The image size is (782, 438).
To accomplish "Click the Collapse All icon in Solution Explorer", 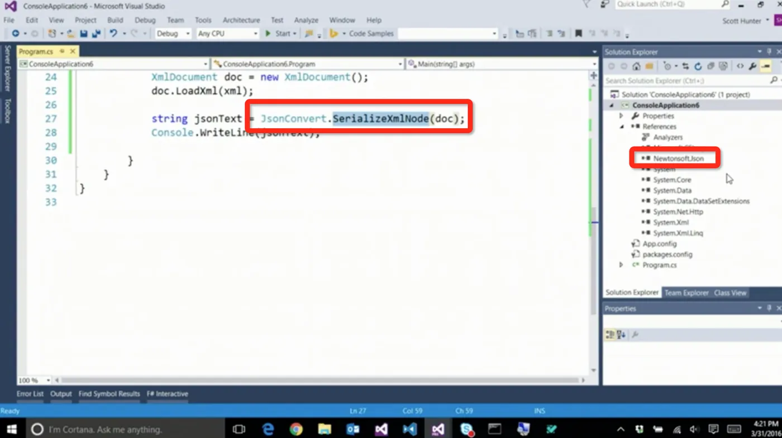I will click(711, 66).
